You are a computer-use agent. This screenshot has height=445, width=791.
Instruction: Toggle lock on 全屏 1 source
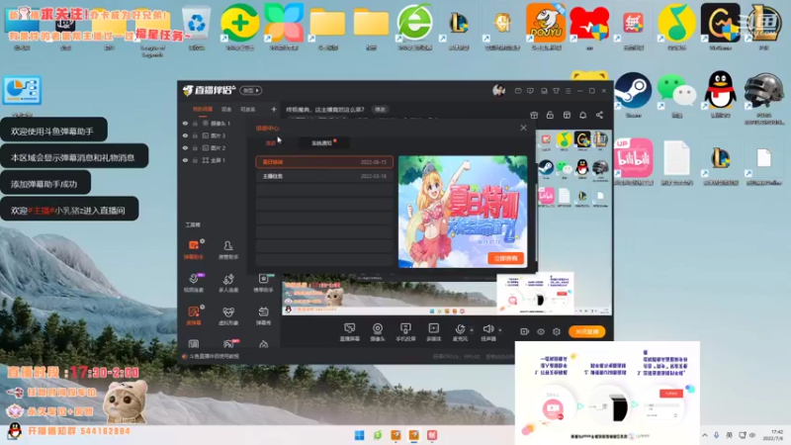pyautogui.click(x=195, y=160)
